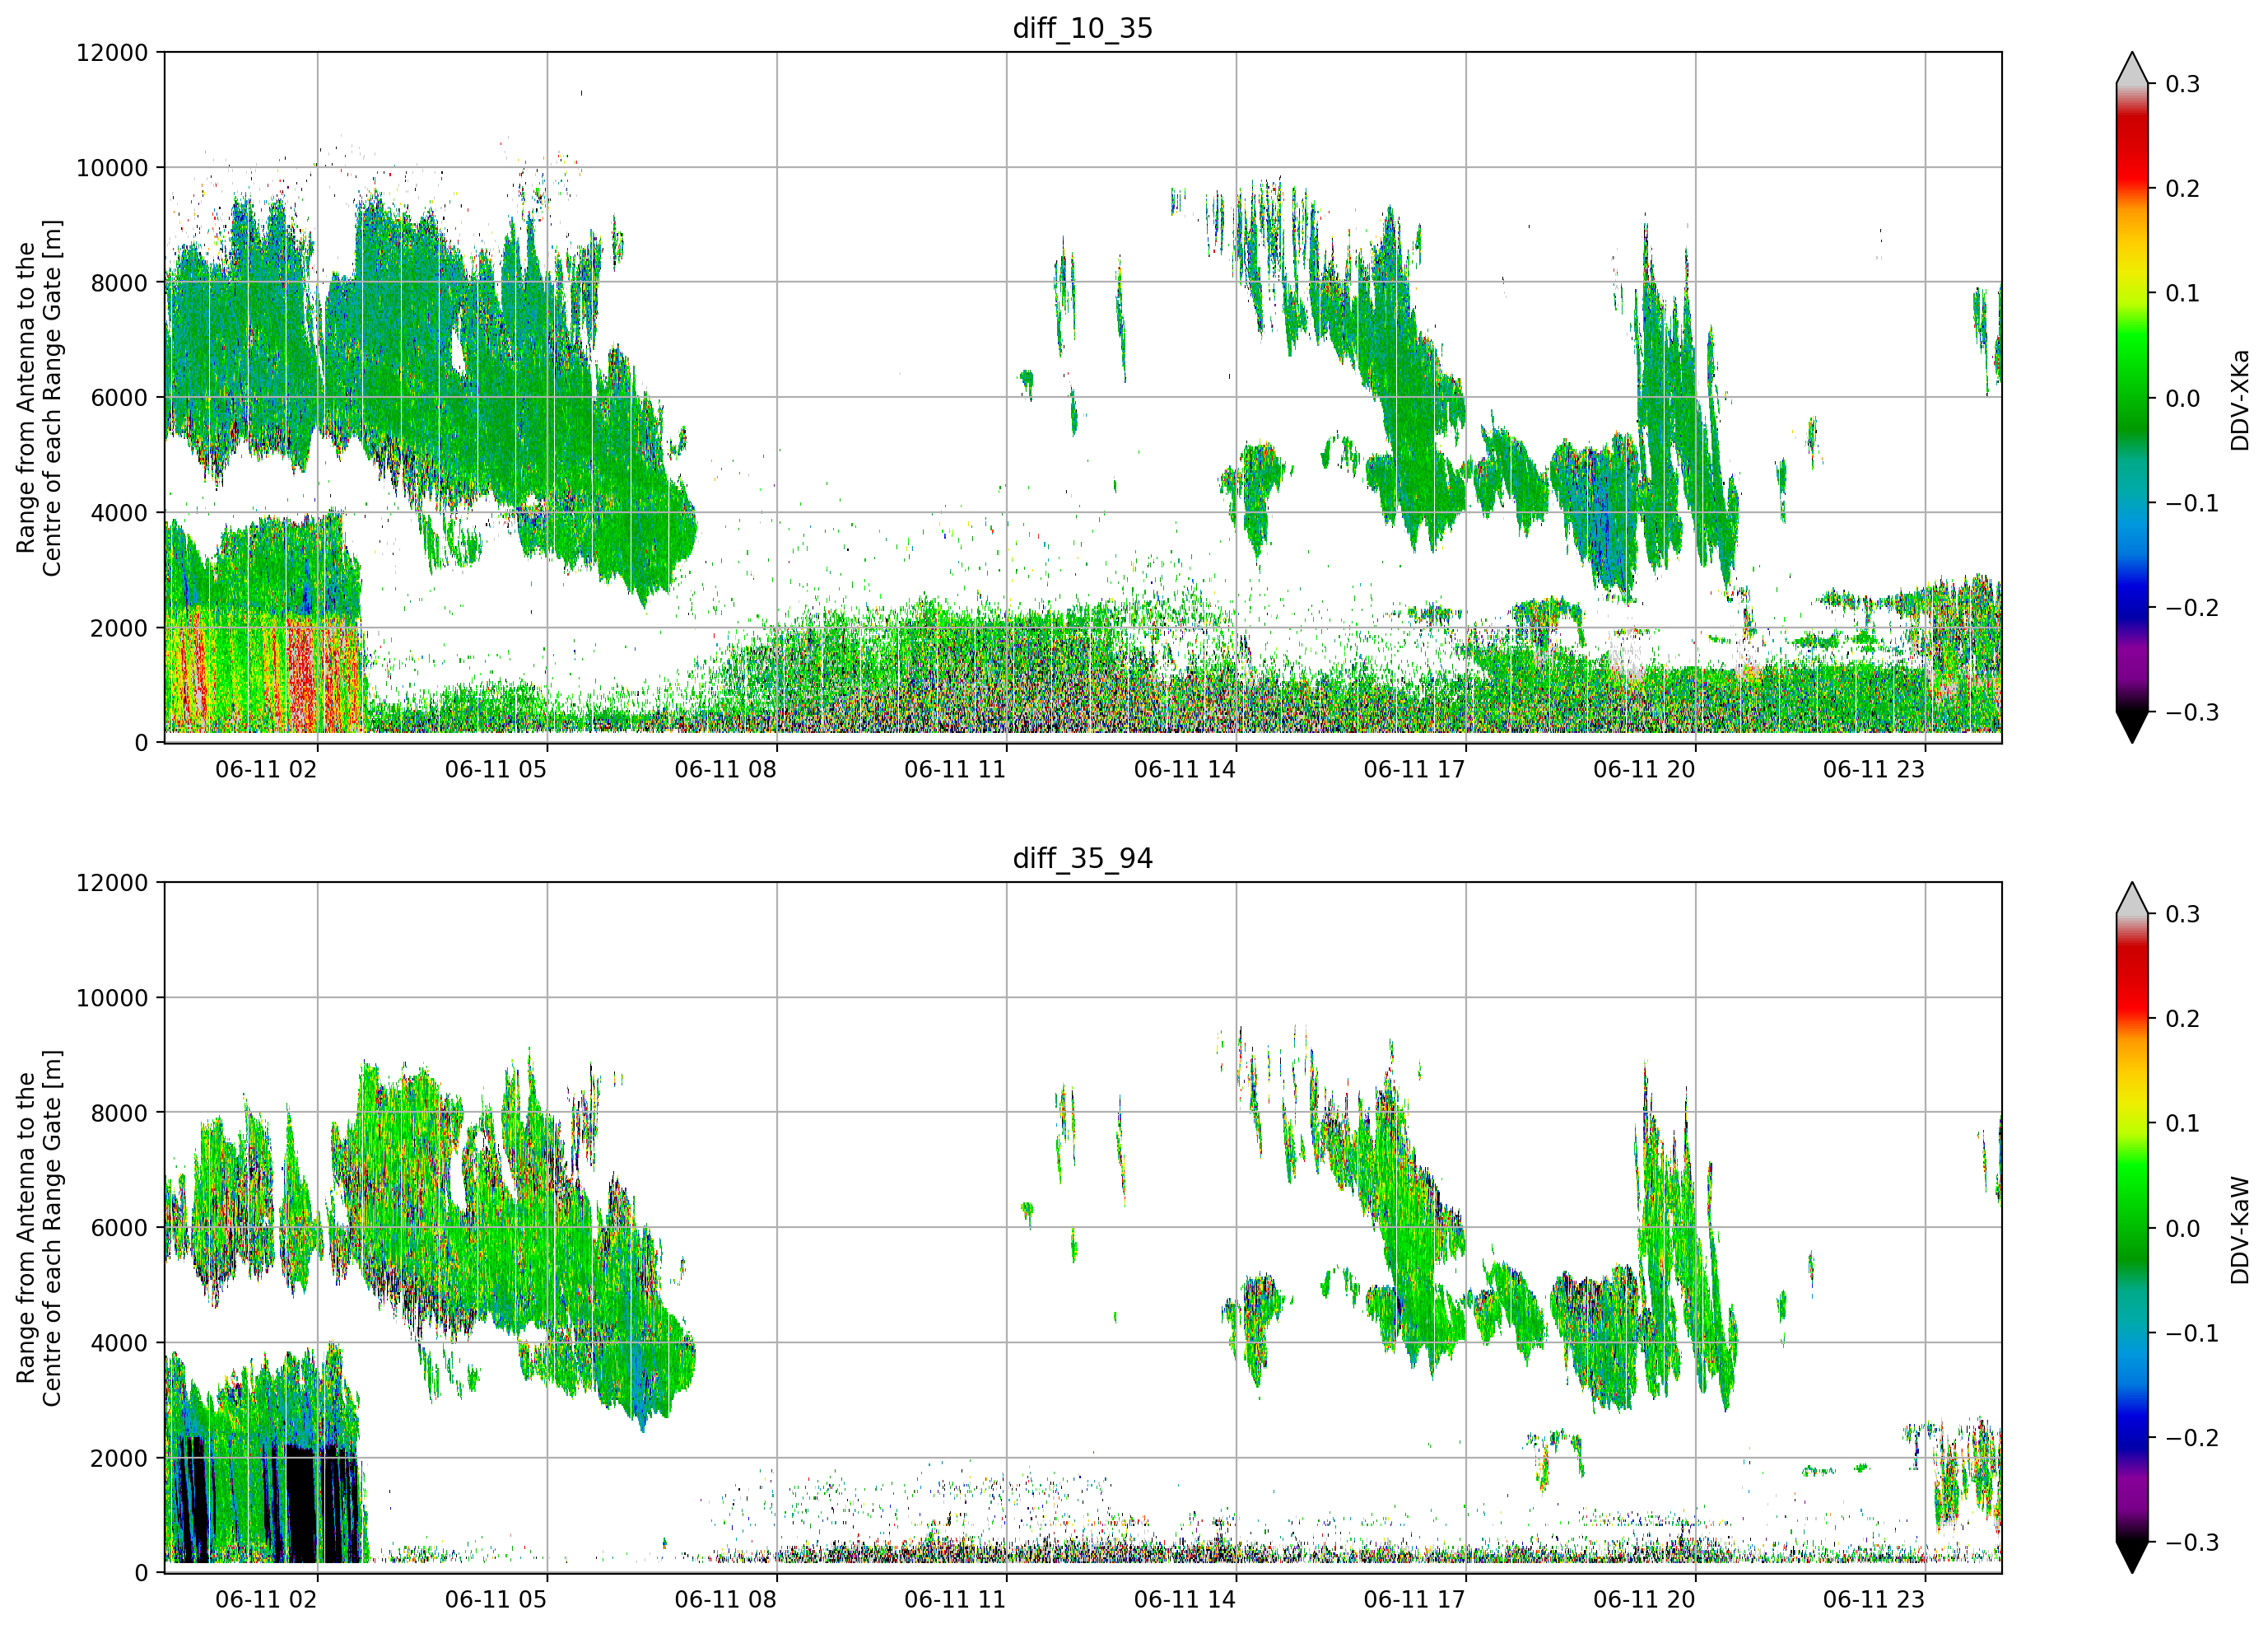Click the 0.1 tick on DDV-XKa colorbar
Screen dimensions: 2268x1629
click(x=2182, y=293)
